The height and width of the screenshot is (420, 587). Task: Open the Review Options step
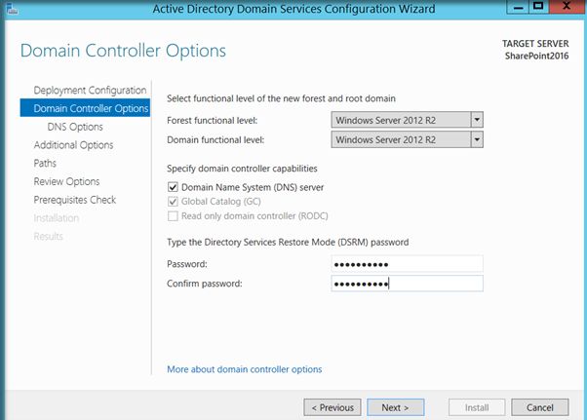point(66,181)
